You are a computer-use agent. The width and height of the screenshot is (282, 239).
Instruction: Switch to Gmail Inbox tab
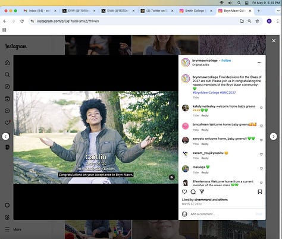point(39,11)
